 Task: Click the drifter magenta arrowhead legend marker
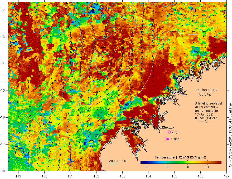coord(167,139)
